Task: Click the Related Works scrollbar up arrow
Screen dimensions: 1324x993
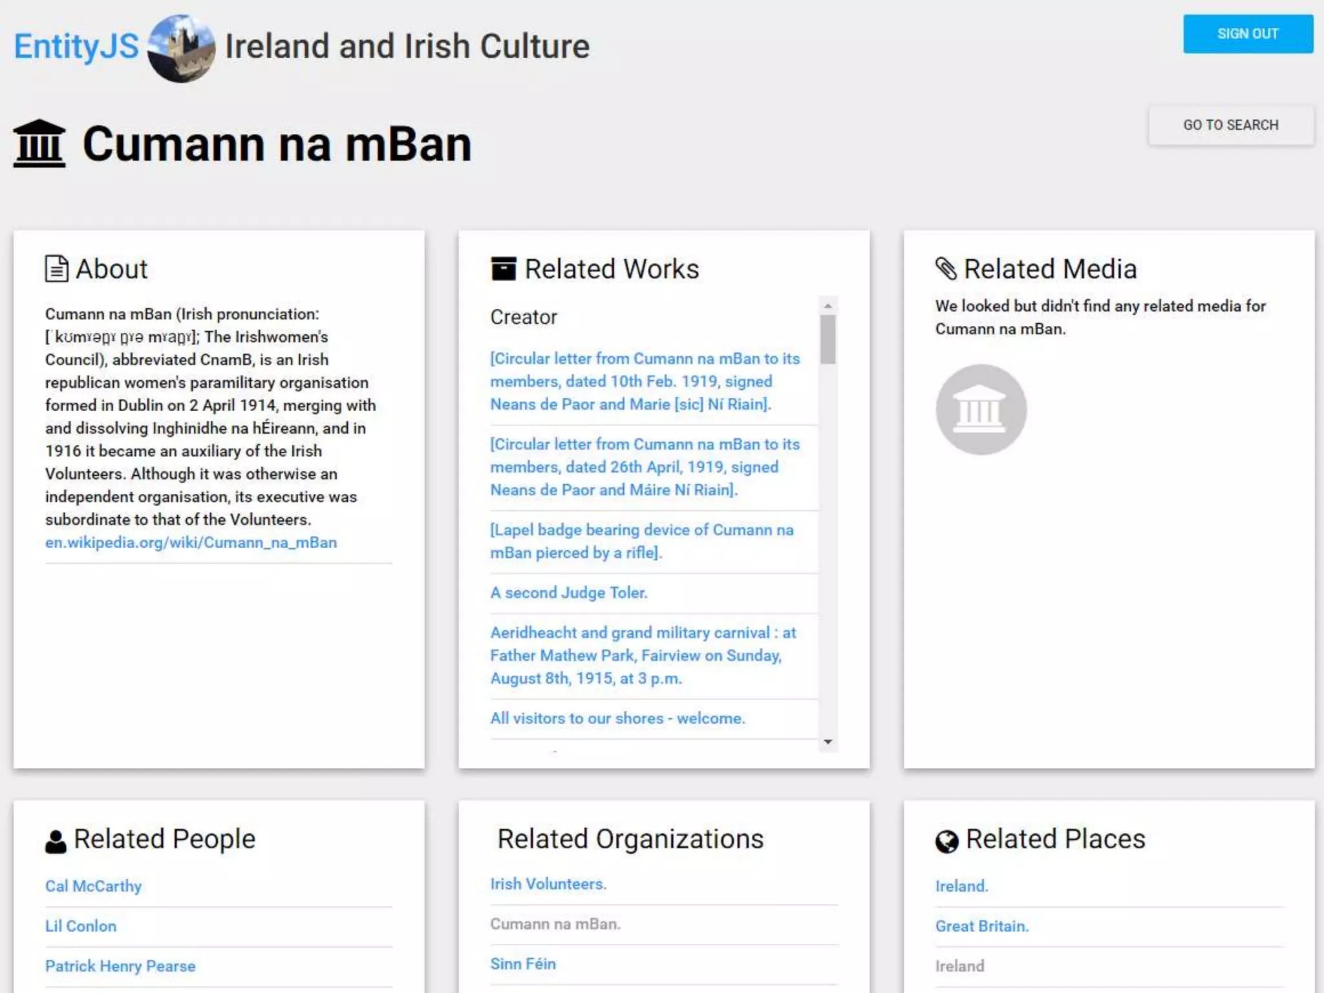Action: point(827,305)
